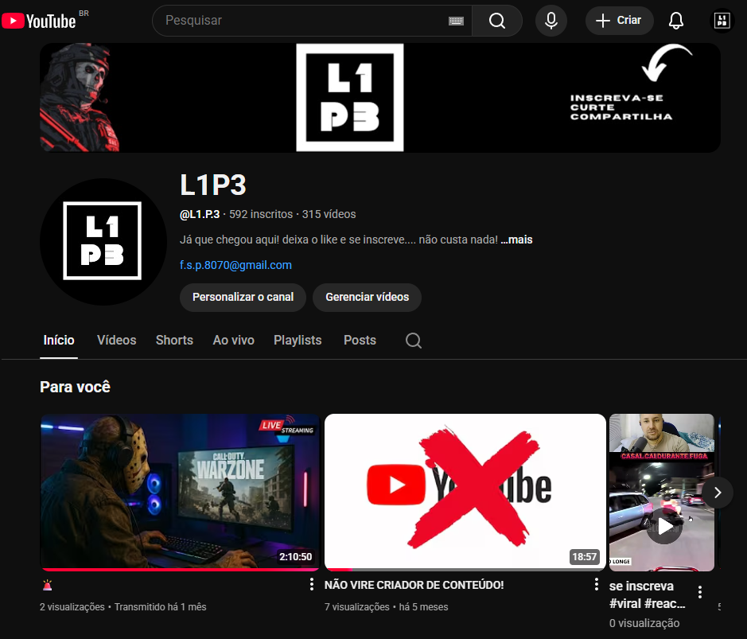Click Gerenciar vídeos
This screenshot has width=747, height=639.
tap(367, 298)
